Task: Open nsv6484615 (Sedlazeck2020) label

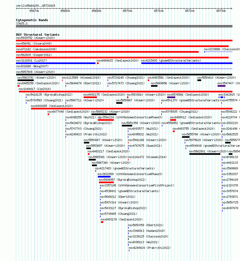Action: pyautogui.click(x=118, y=61)
